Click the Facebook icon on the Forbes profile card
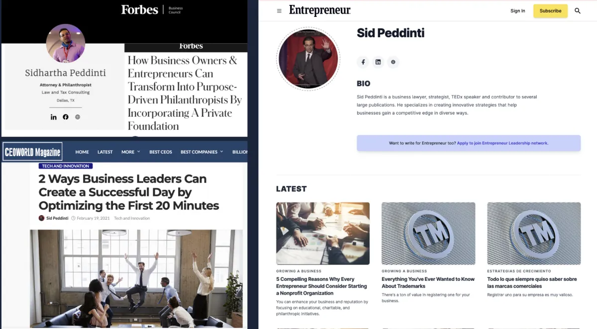Screen dimensions: 597x329 click(x=66, y=117)
